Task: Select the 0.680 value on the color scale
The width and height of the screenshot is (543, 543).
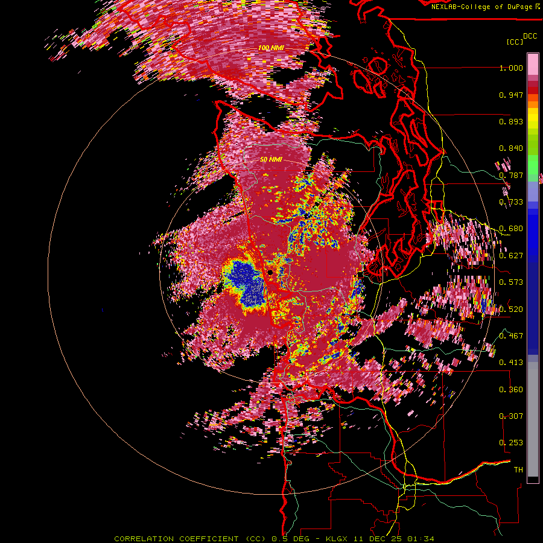Action: tap(511, 229)
